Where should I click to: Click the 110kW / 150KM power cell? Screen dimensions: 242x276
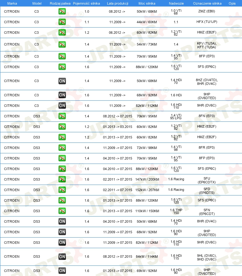click(147, 211)
